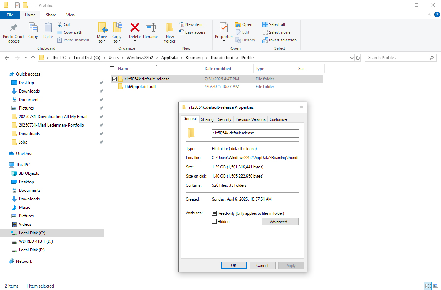Select Music under This PC

24,207
